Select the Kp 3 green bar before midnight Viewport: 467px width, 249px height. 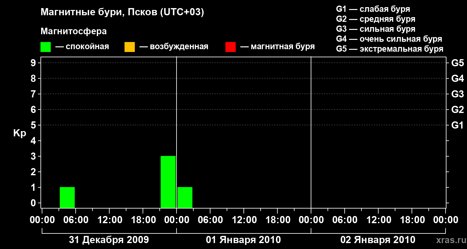pos(168,182)
